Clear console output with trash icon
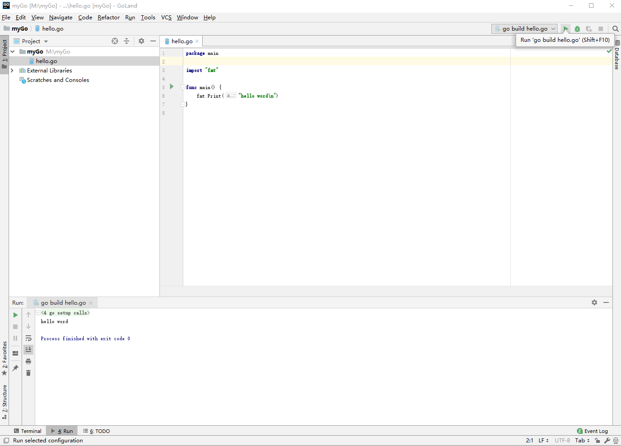This screenshot has height=446, width=621. 28,373
